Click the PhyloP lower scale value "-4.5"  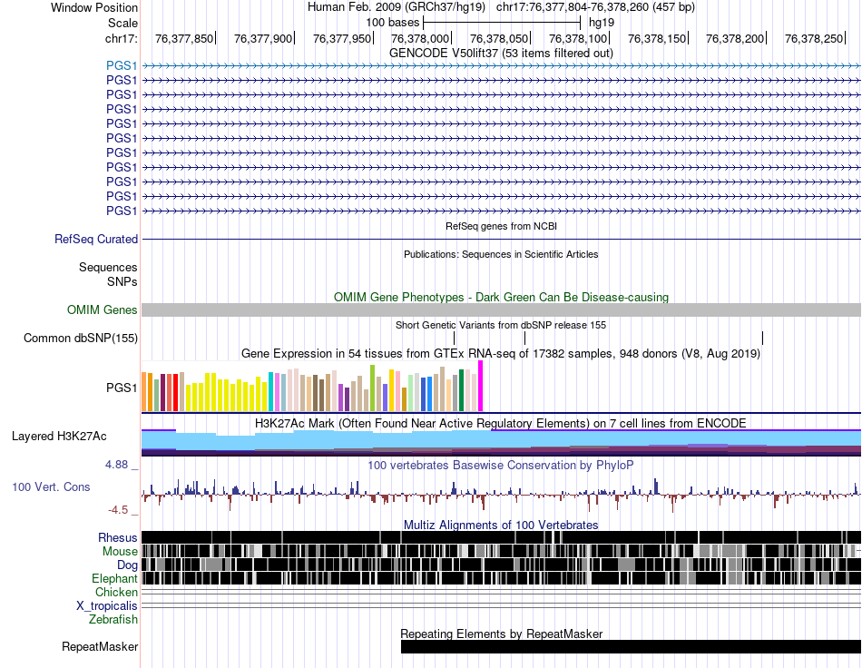118,510
